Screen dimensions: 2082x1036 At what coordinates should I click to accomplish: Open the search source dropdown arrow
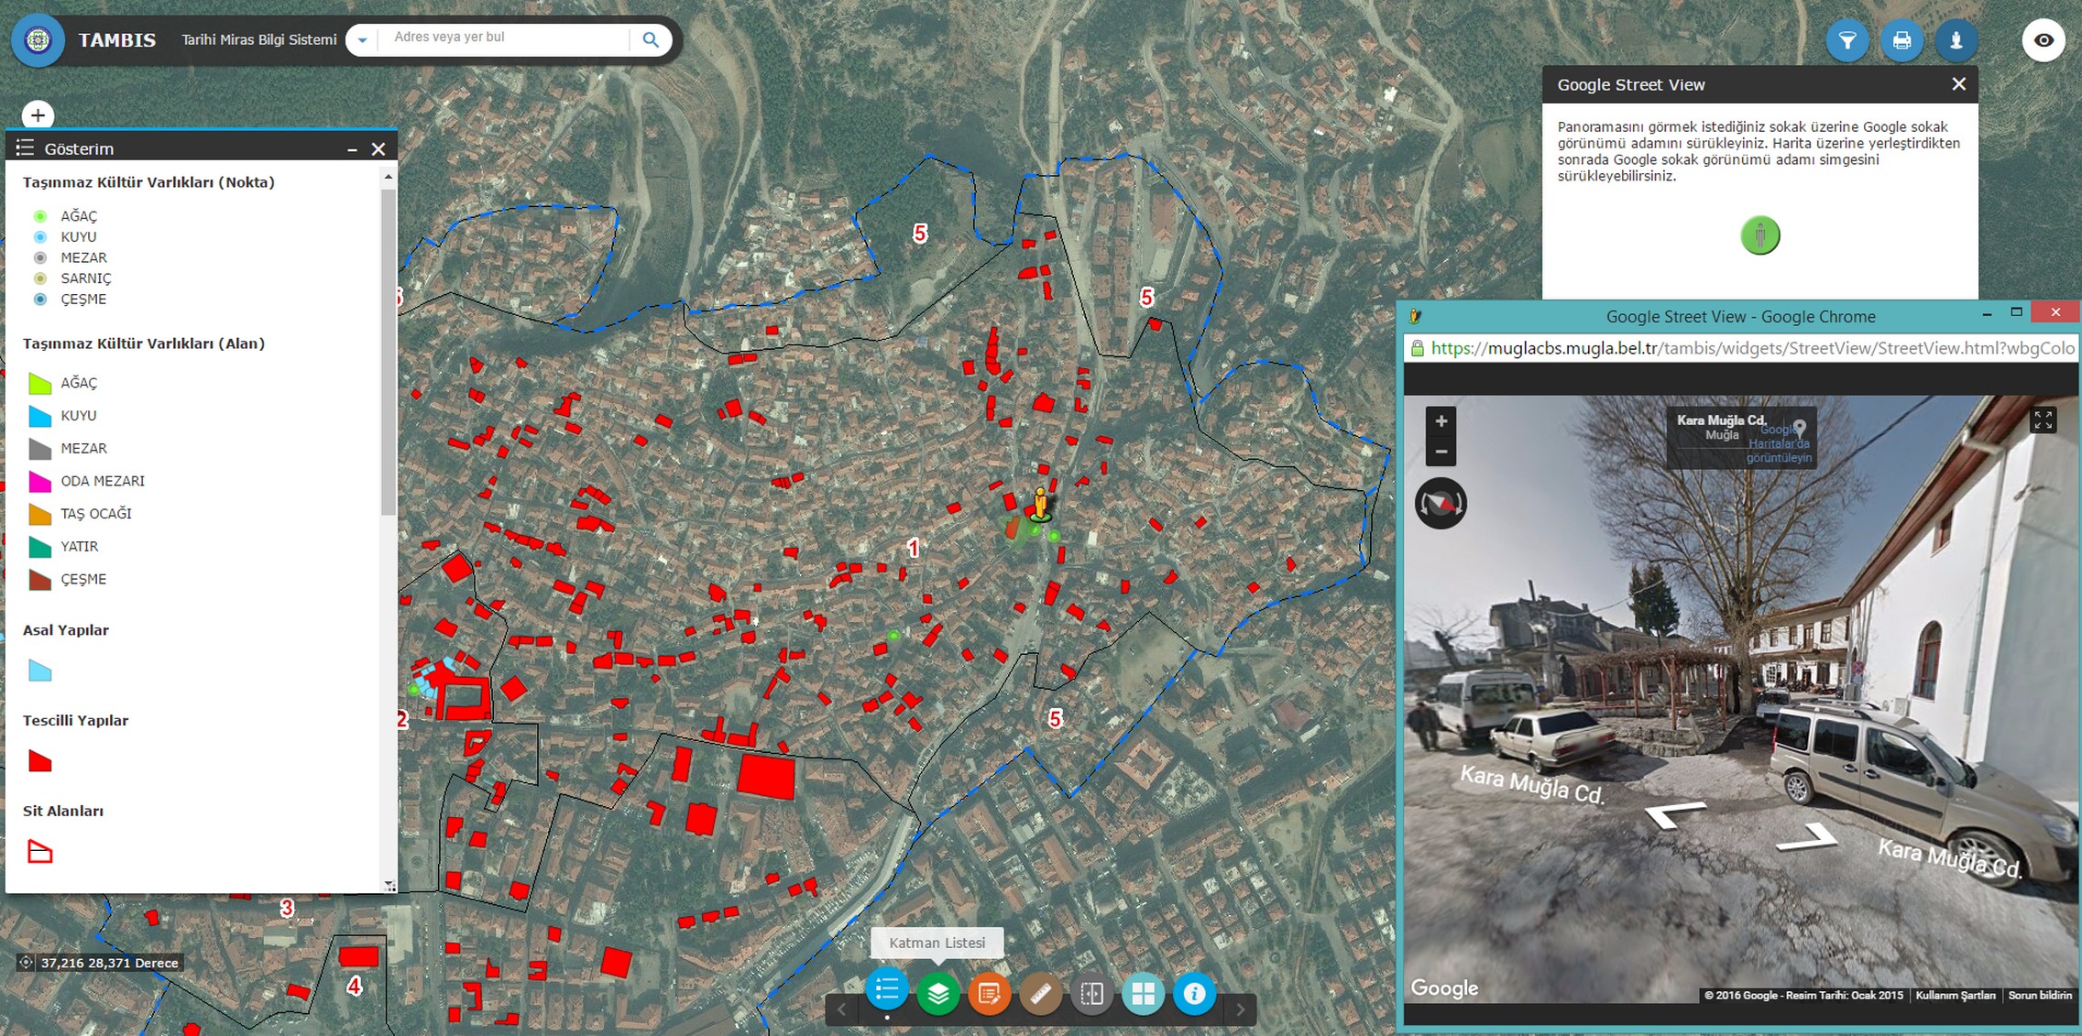click(363, 40)
